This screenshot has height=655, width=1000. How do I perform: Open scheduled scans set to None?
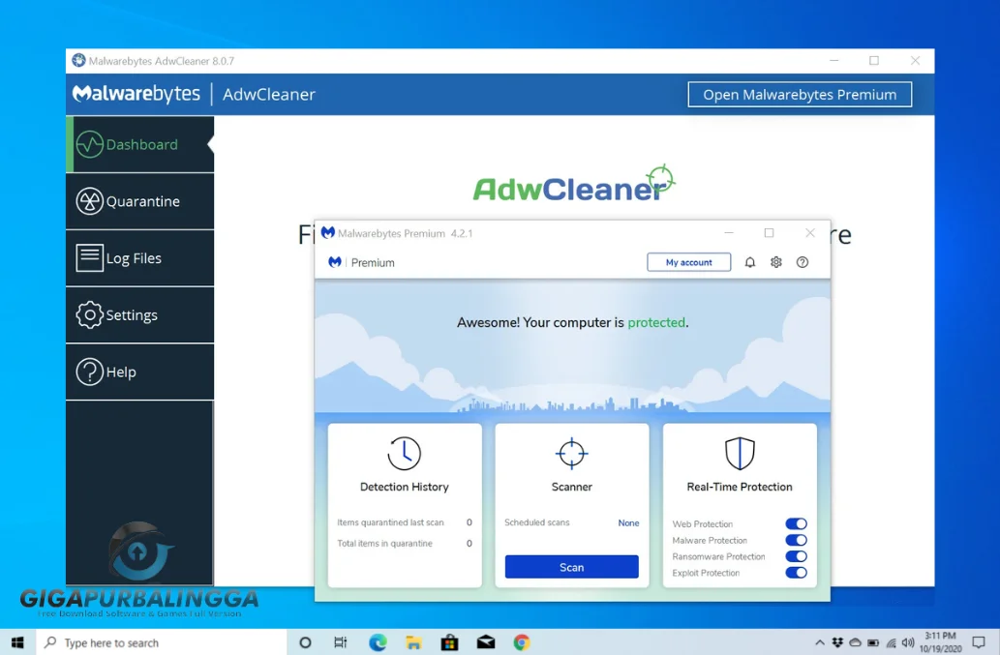[x=627, y=522]
